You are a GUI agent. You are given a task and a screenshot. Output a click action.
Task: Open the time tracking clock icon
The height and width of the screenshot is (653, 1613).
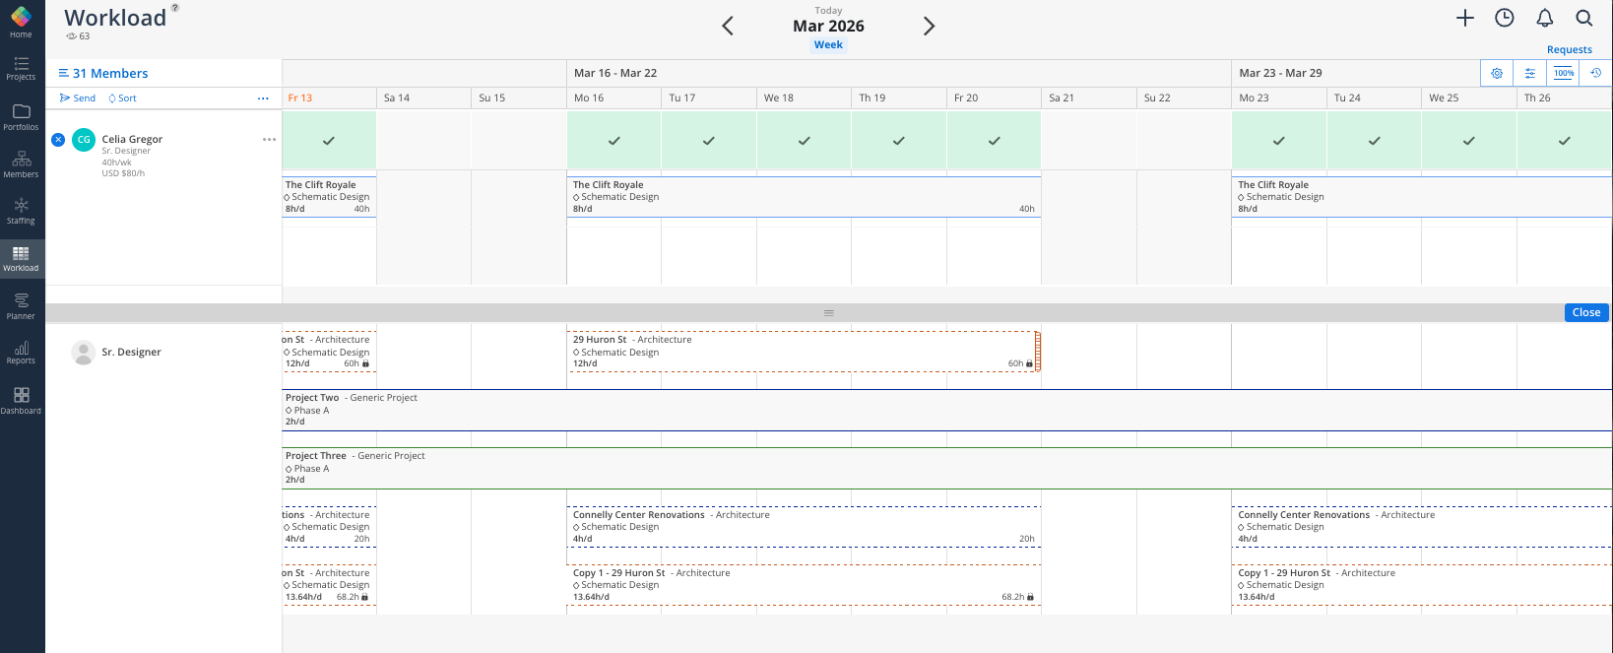click(x=1505, y=18)
